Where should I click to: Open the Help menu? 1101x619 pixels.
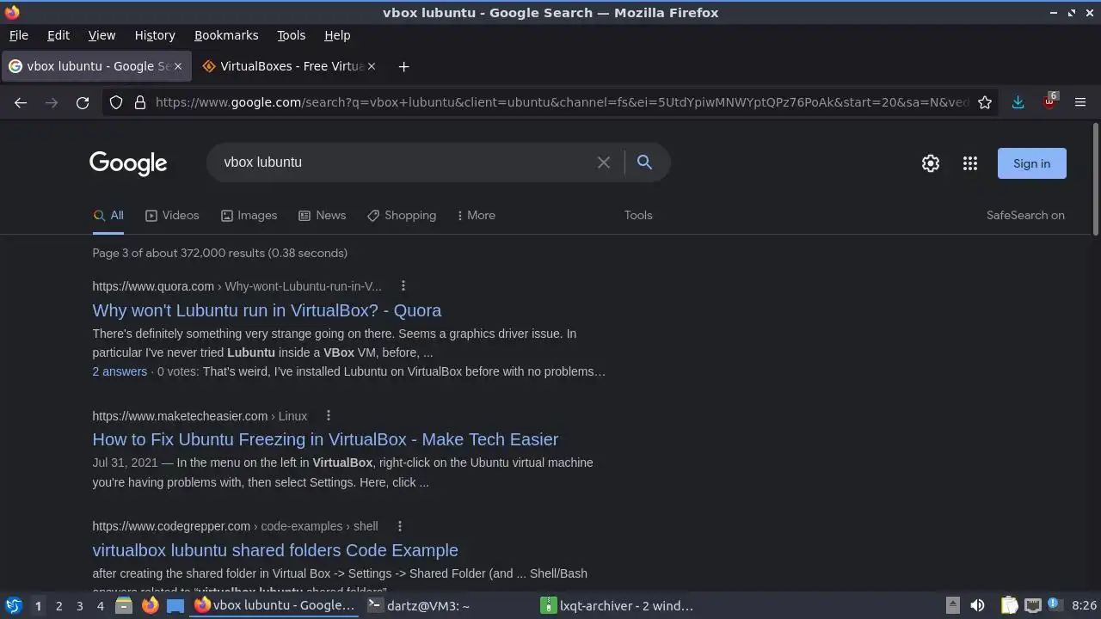pos(337,35)
